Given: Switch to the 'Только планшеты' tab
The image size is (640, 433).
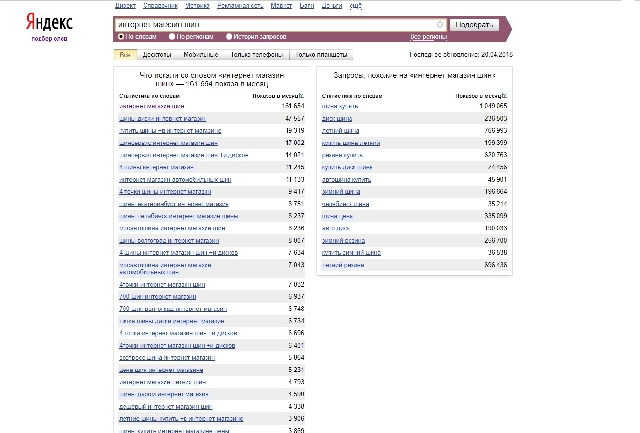Looking at the screenshot, I should (x=321, y=55).
